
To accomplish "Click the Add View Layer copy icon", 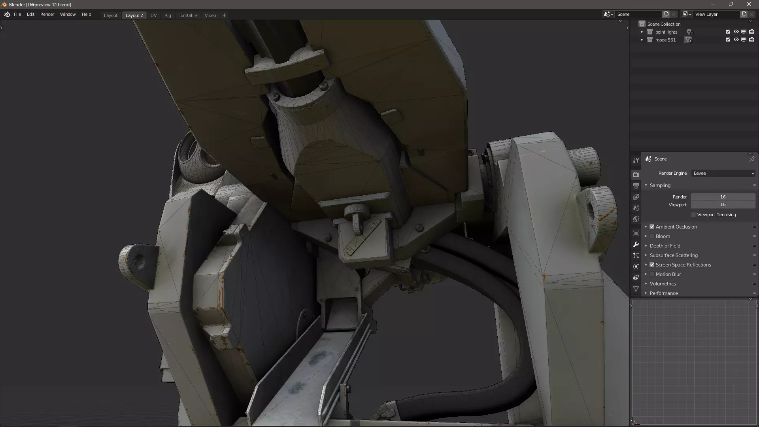I will 744,14.
